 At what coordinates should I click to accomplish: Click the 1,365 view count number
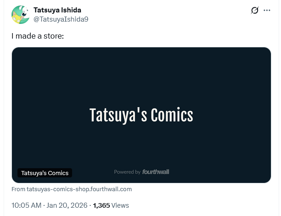click(101, 205)
